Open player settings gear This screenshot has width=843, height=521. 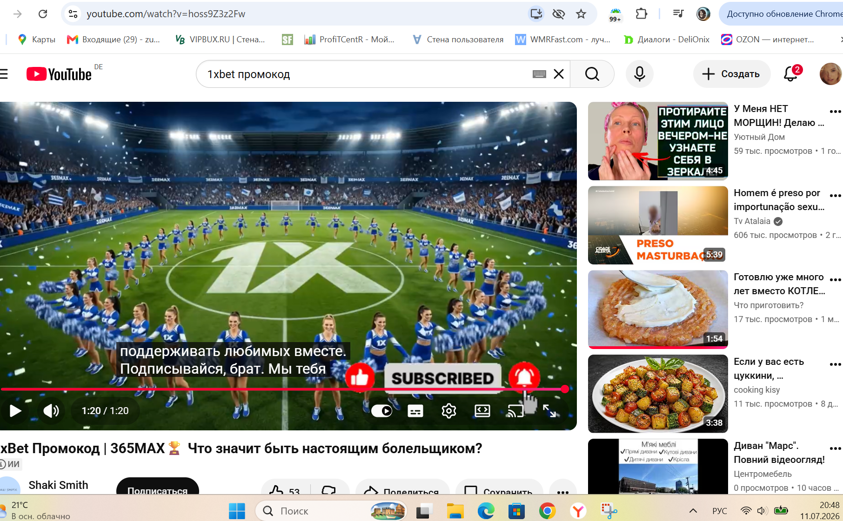(x=448, y=411)
